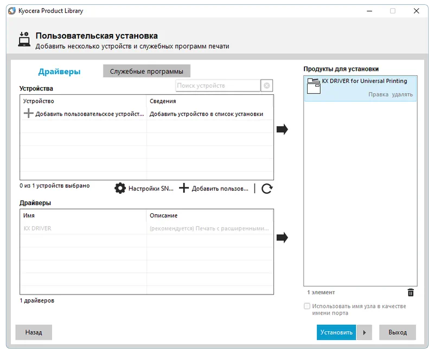Click the Правка link for KX DRIVER
The image size is (434, 354).
[x=378, y=94]
